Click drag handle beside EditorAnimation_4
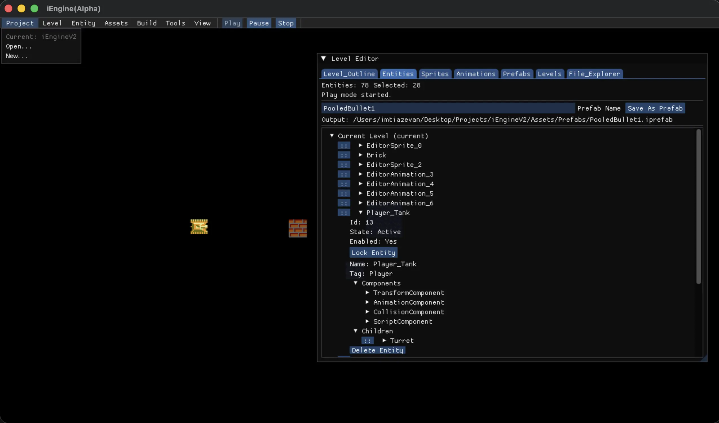Image resolution: width=719 pixels, height=423 pixels. click(344, 184)
